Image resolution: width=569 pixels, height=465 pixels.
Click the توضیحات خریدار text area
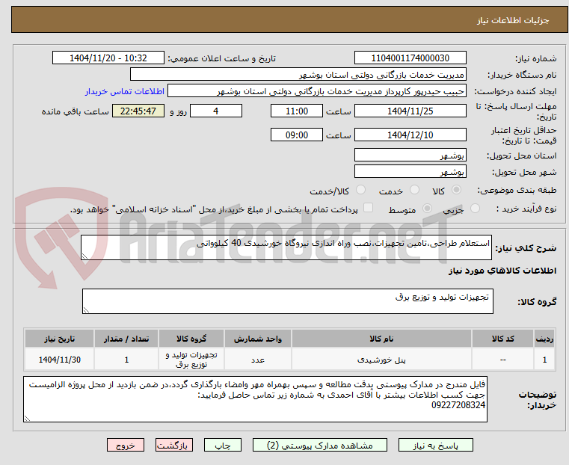tap(256, 399)
